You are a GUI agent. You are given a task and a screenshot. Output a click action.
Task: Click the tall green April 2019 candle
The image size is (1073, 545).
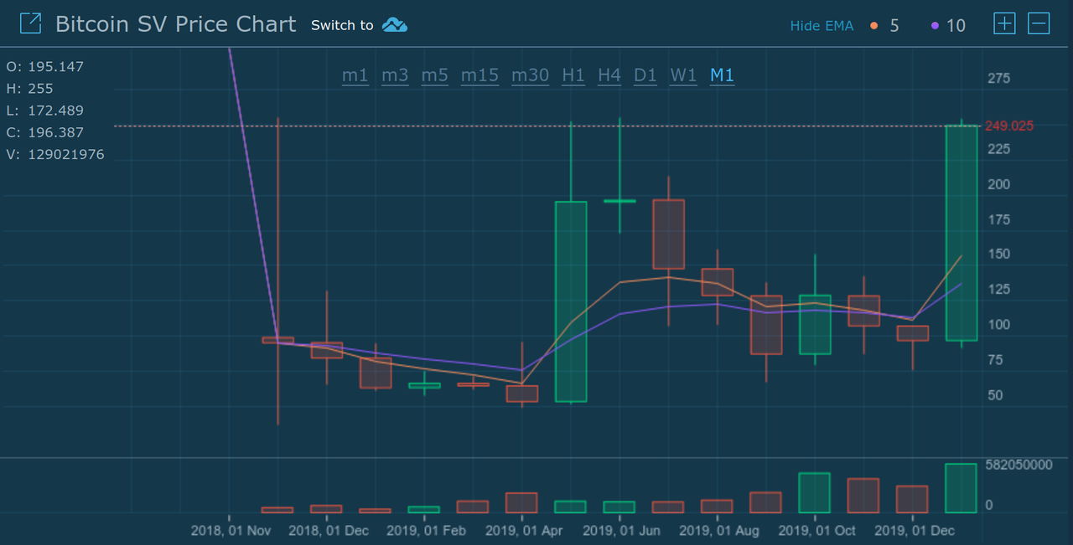pyautogui.click(x=571, y=301)
